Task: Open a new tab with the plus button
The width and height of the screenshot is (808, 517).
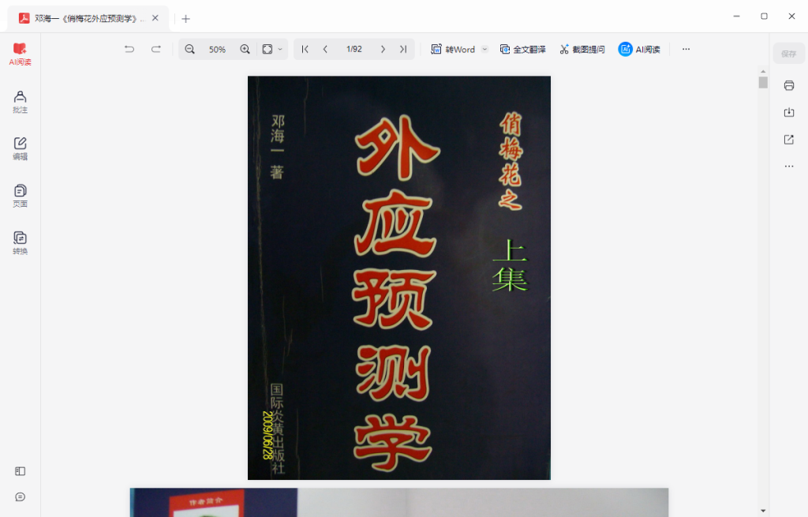Action: 185,17
